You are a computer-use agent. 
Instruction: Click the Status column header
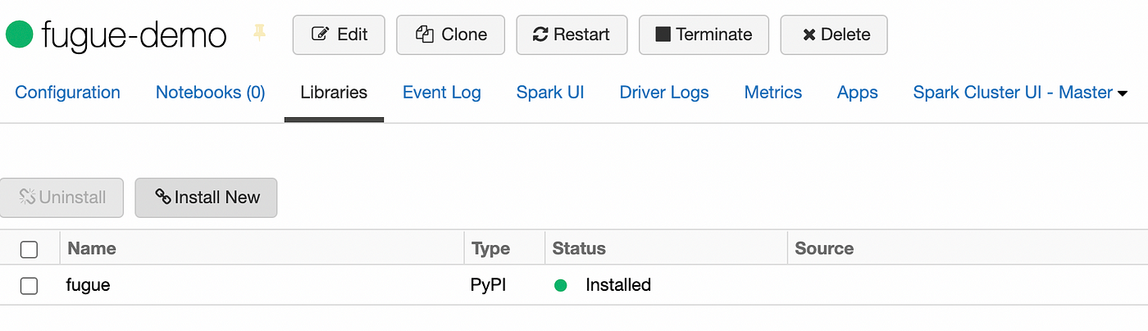tap(579, 248)
